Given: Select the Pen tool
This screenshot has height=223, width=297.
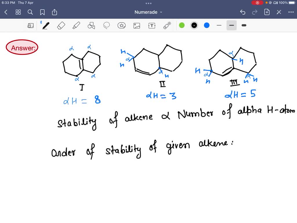Looking at the screenshot, I should (46, 25).
